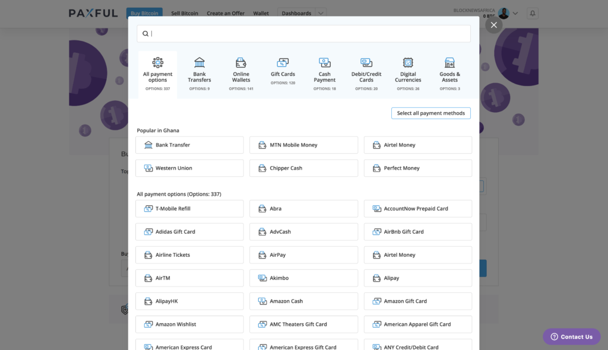Open the Digital Currencies category
608x350 pixels.
(x=408, y=74)
